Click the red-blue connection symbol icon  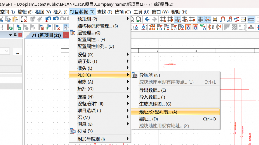tap(237, 19)
